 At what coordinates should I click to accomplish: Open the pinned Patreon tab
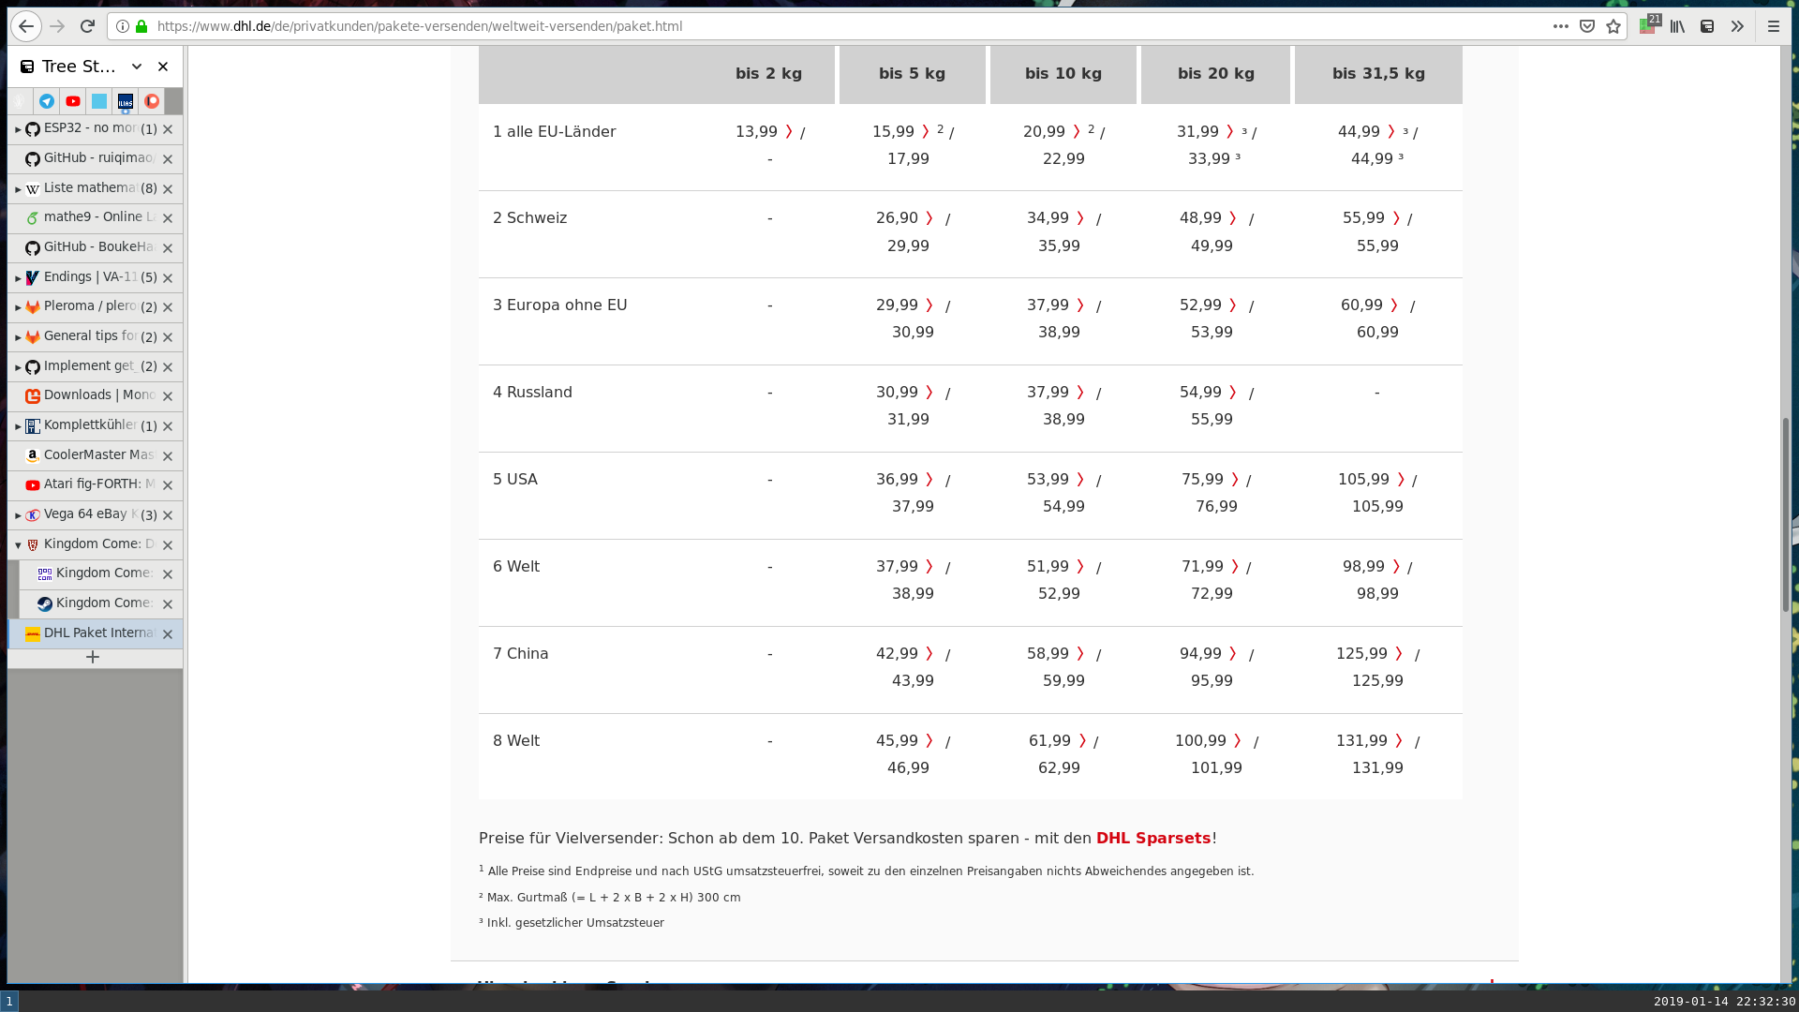152,101
